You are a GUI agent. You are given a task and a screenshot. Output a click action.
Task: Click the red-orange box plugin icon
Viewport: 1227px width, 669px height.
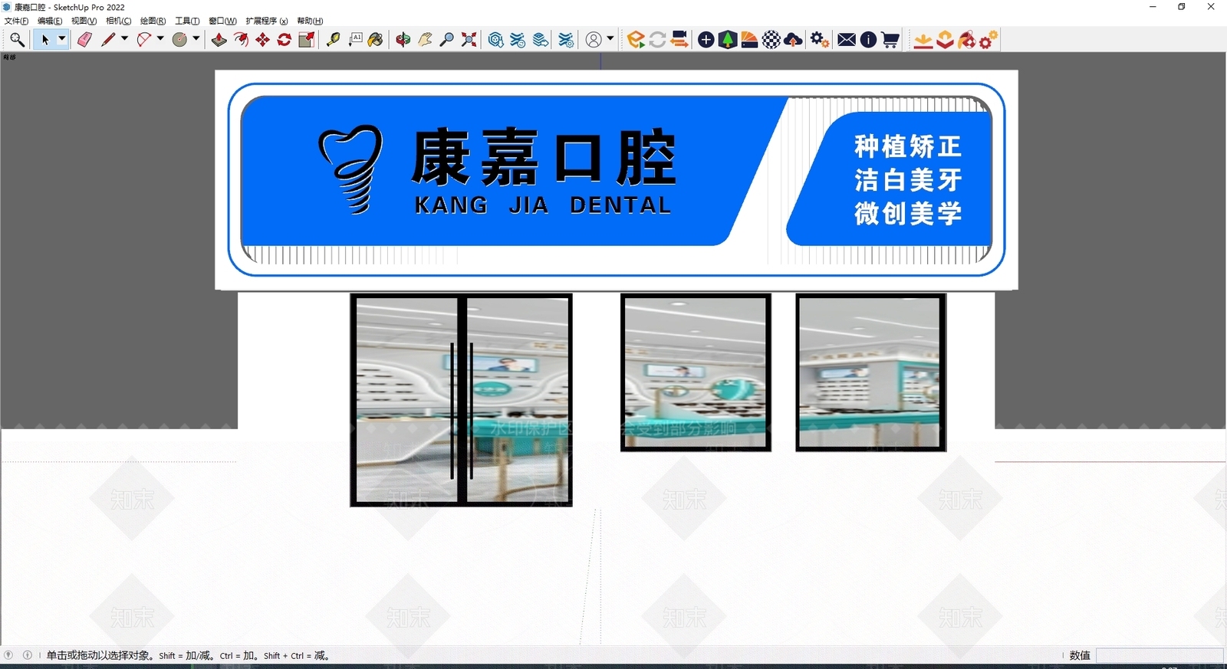click(945, 40)
